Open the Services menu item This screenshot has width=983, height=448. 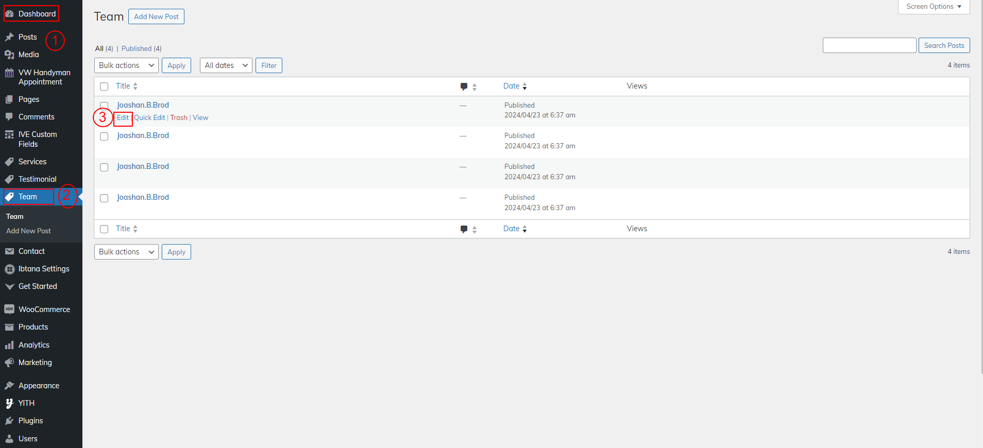[32, 162]
